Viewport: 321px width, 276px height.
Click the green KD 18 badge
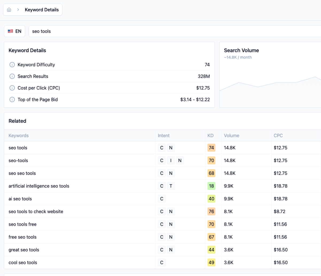[211, 186]
